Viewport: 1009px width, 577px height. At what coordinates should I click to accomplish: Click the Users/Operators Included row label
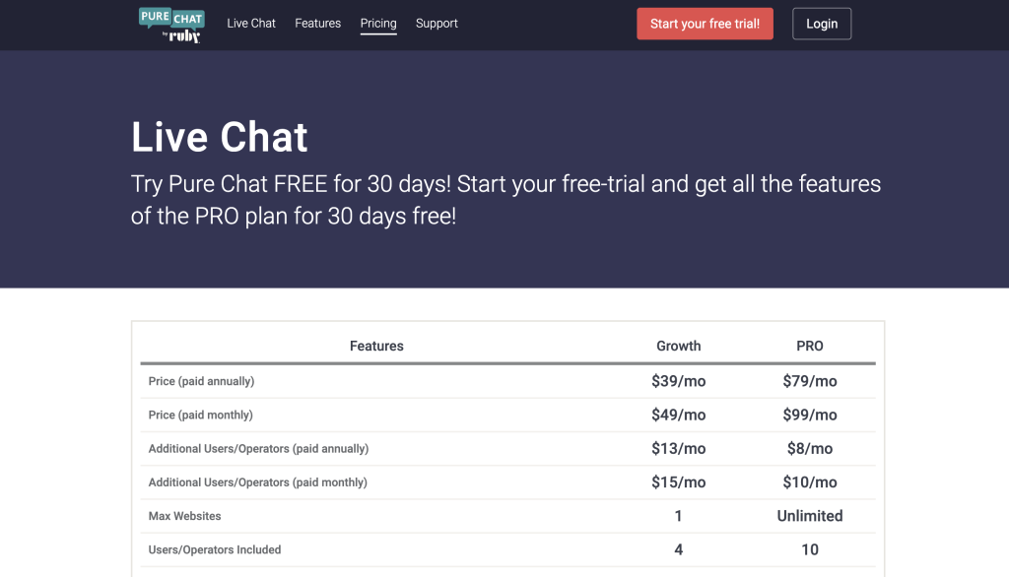point(215,550)
